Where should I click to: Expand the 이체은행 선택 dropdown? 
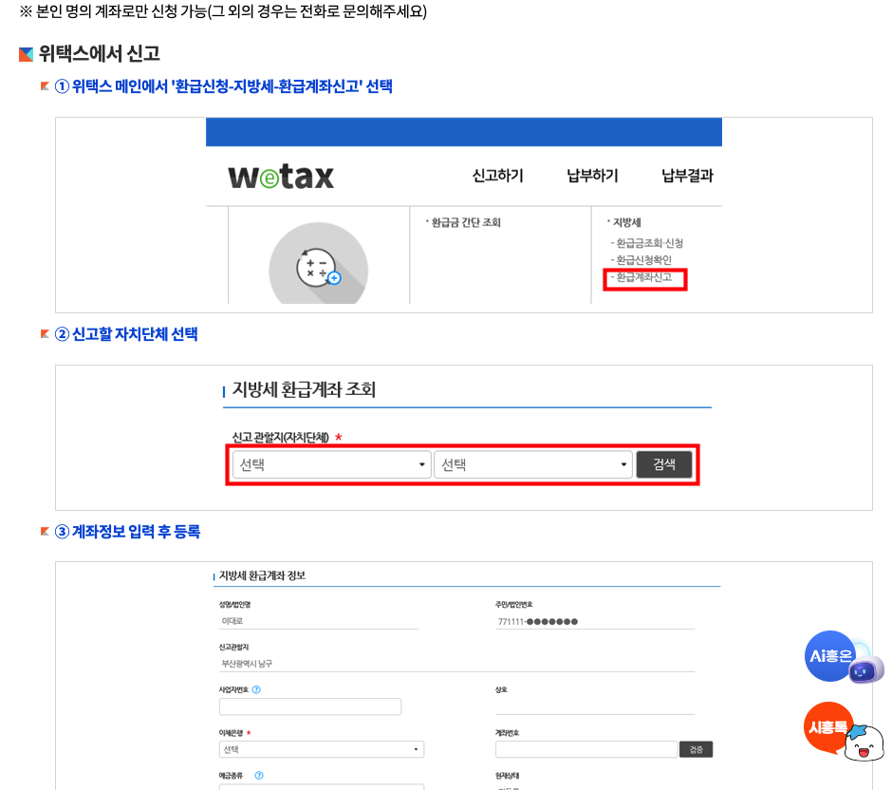coord(322,749)
